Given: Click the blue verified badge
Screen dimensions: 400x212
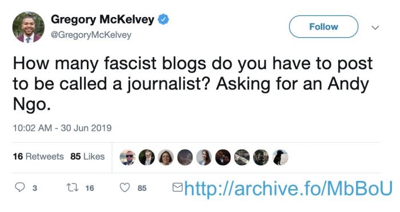Looking at the screenshot, I should coord(163,19).
